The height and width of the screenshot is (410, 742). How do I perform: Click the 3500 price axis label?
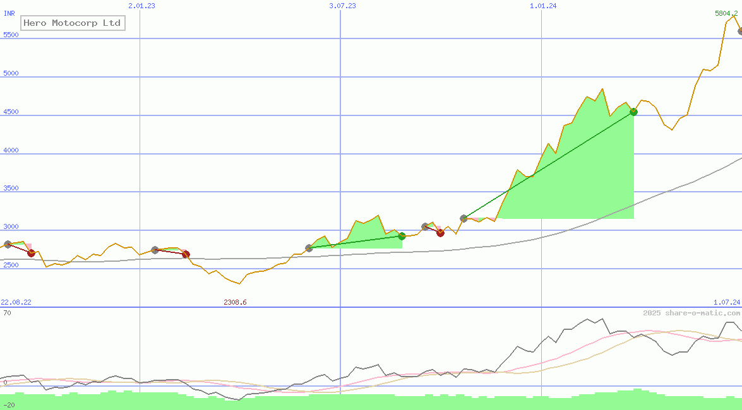[11, 188]
